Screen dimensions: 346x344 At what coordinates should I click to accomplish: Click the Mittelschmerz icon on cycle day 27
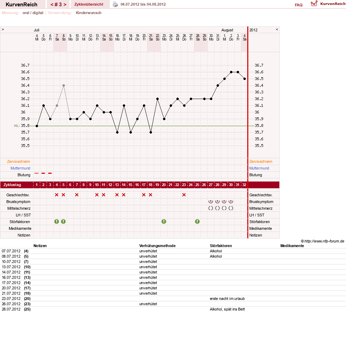coord(211,208)
